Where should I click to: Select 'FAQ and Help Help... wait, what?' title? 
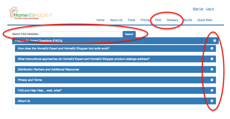(x=40, y=91)
